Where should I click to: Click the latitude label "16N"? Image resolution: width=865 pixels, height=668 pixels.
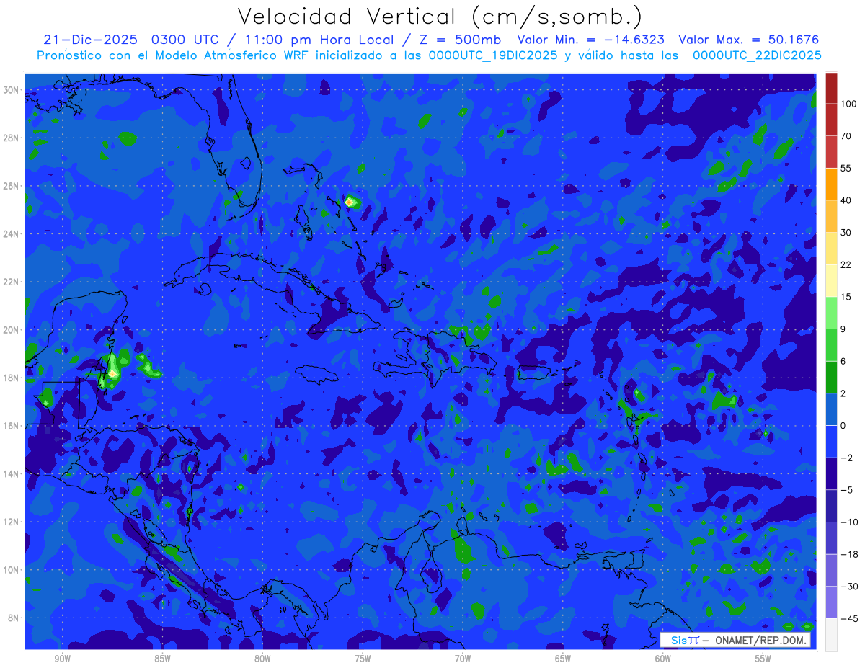[12, 426]
